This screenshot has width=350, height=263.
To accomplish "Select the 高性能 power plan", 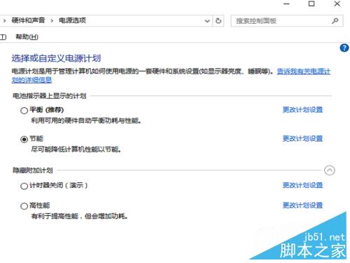I will tap(24, 206).
